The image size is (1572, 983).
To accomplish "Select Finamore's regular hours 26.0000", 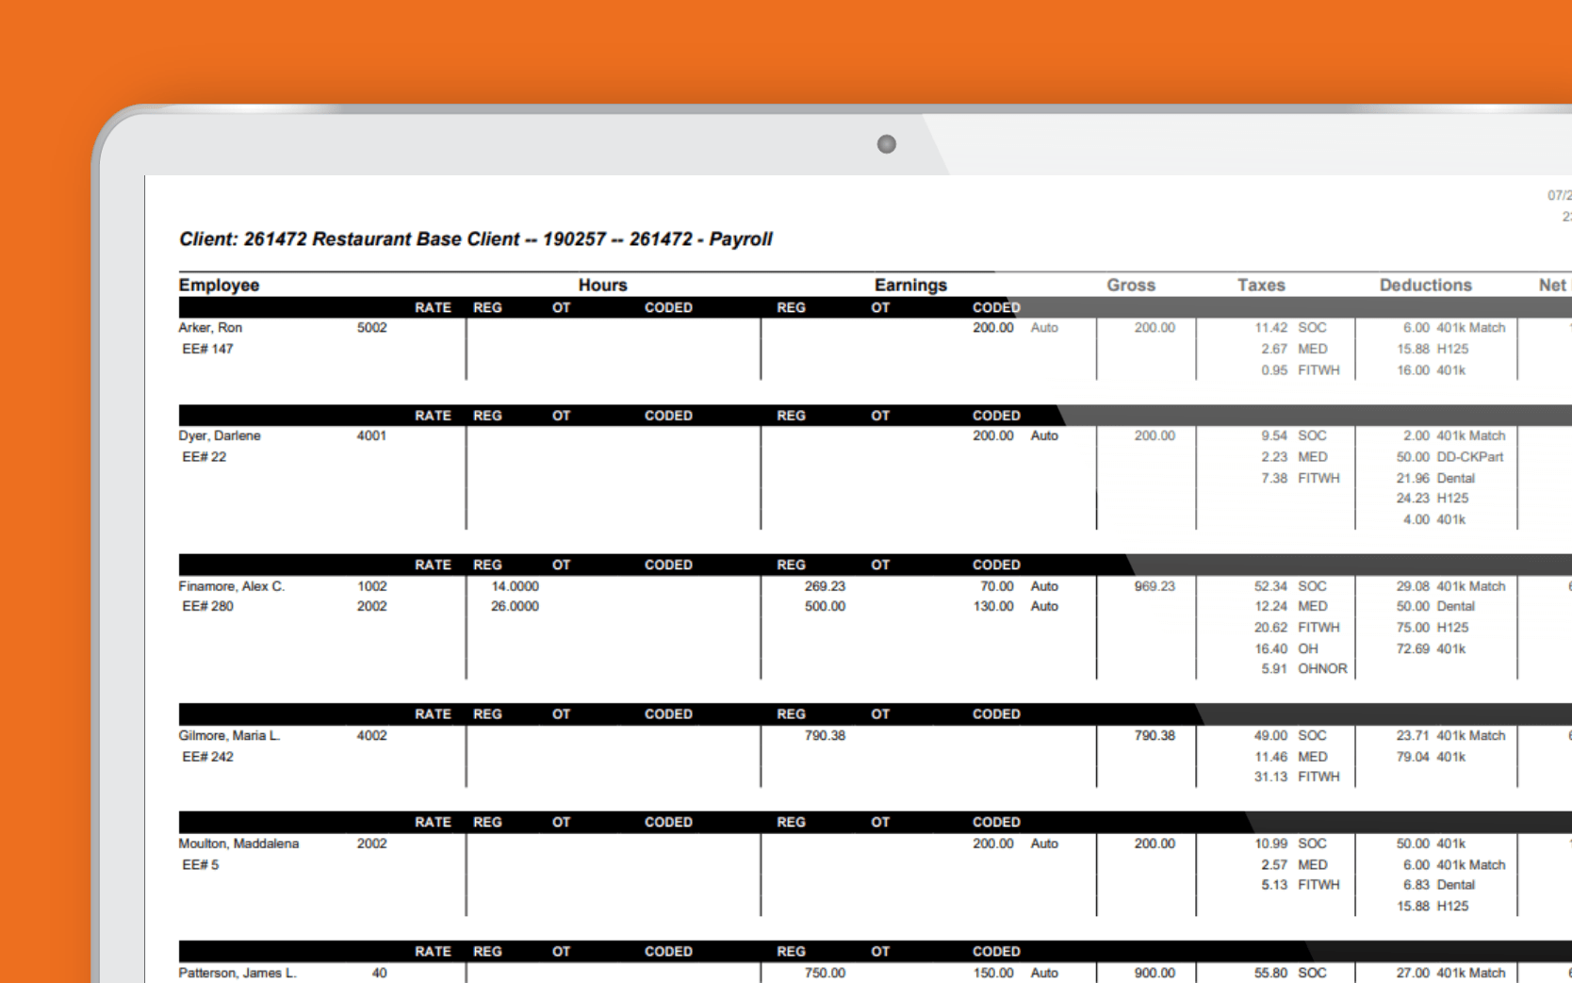I will pyautogui.click(x=515, y=606).
